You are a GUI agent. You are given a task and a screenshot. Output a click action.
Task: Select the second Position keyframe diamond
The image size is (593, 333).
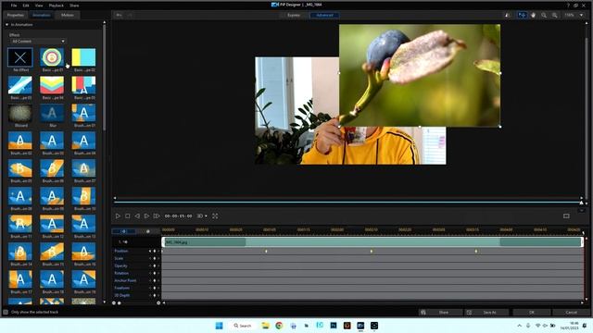(x=372, y=251)
